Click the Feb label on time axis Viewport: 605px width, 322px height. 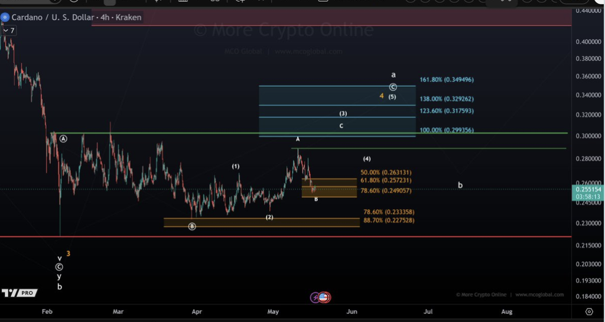click(x=47, y=311)
